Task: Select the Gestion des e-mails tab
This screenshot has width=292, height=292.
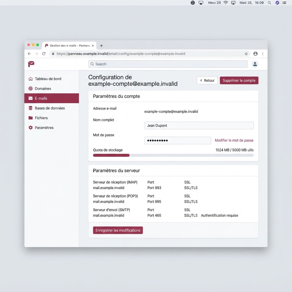Action: 69,46
